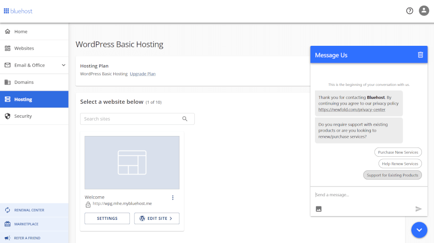Click the lock icon beside the site URL

pos(88,204)
